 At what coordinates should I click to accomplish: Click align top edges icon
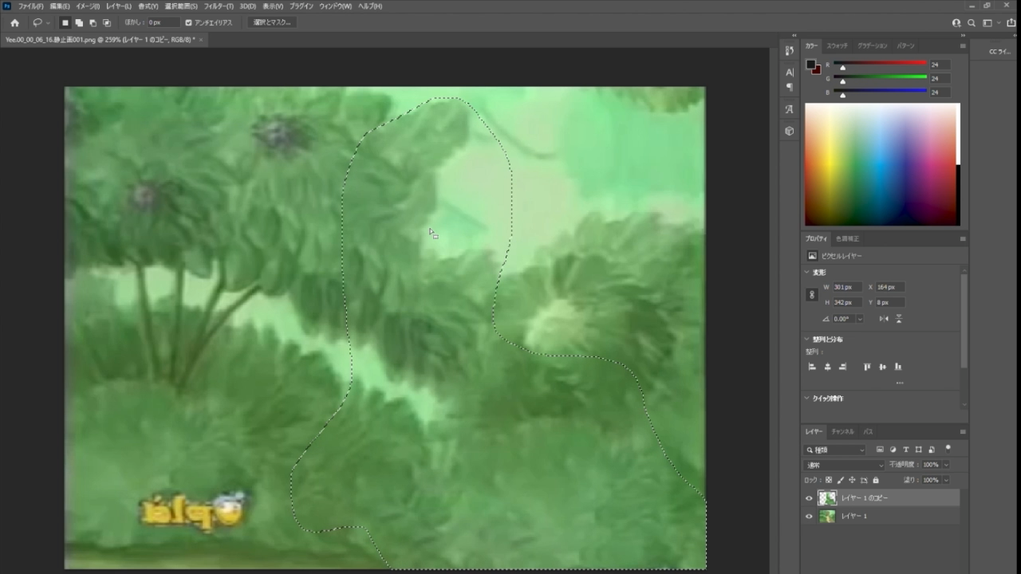[867, 367]
